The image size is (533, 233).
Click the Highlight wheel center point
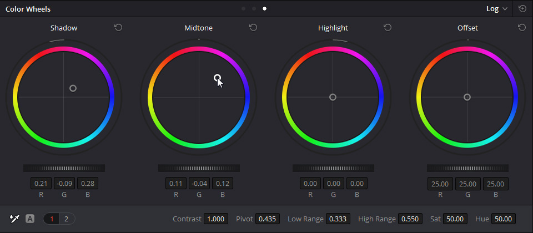pyautogui.click(x=333, y=97)
